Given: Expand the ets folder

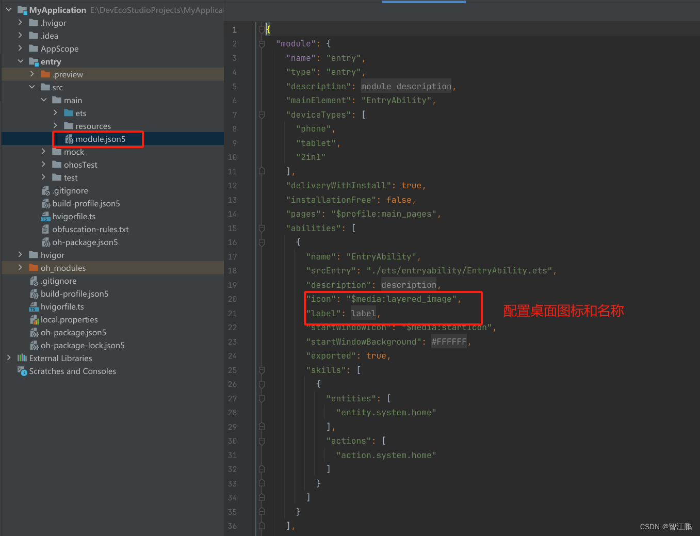Looking at the screenshot, I should [x=55, y=112].
